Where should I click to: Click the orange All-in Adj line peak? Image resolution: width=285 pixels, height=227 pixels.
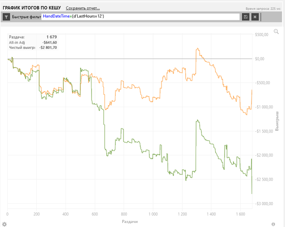pos(197,48)
